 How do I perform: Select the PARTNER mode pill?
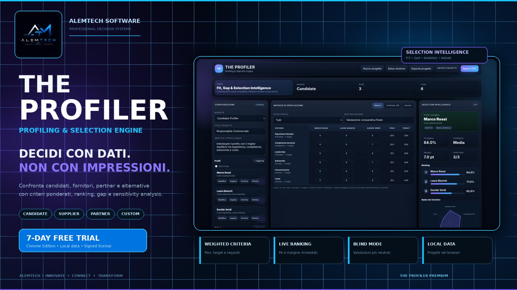pos(100,214)
